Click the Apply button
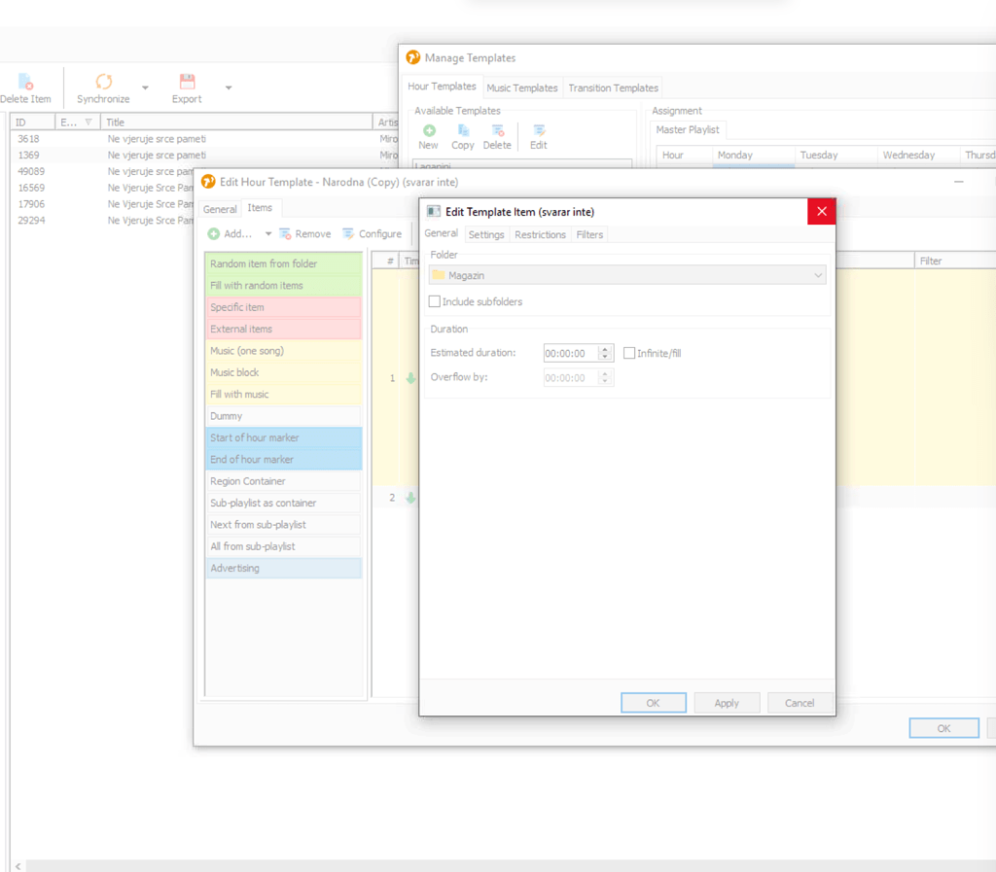The image size is (996, 872). pos(727,702)
